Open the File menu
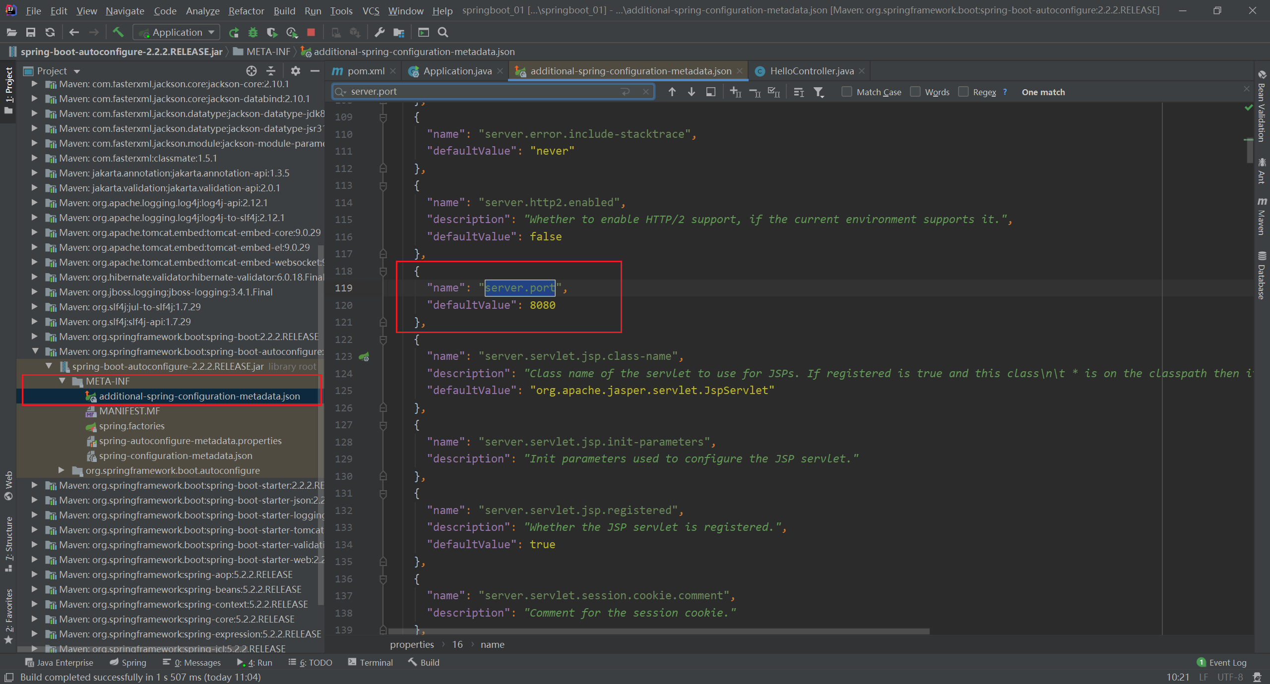 point(33,10)
